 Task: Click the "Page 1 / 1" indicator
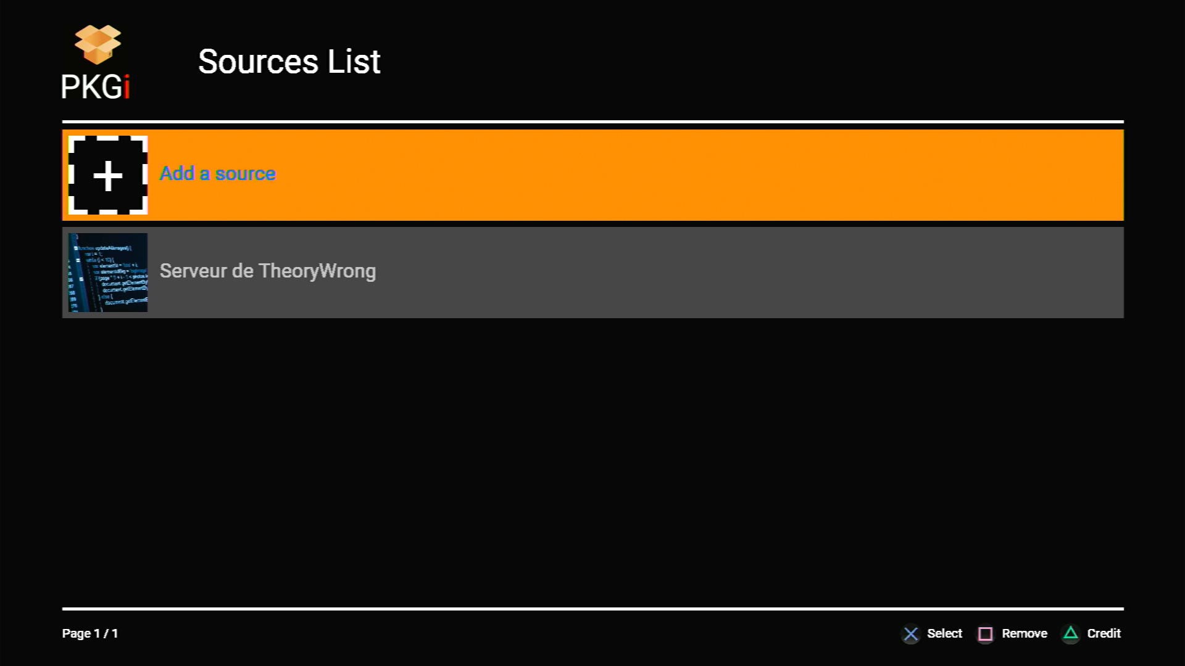coord(90,633)
